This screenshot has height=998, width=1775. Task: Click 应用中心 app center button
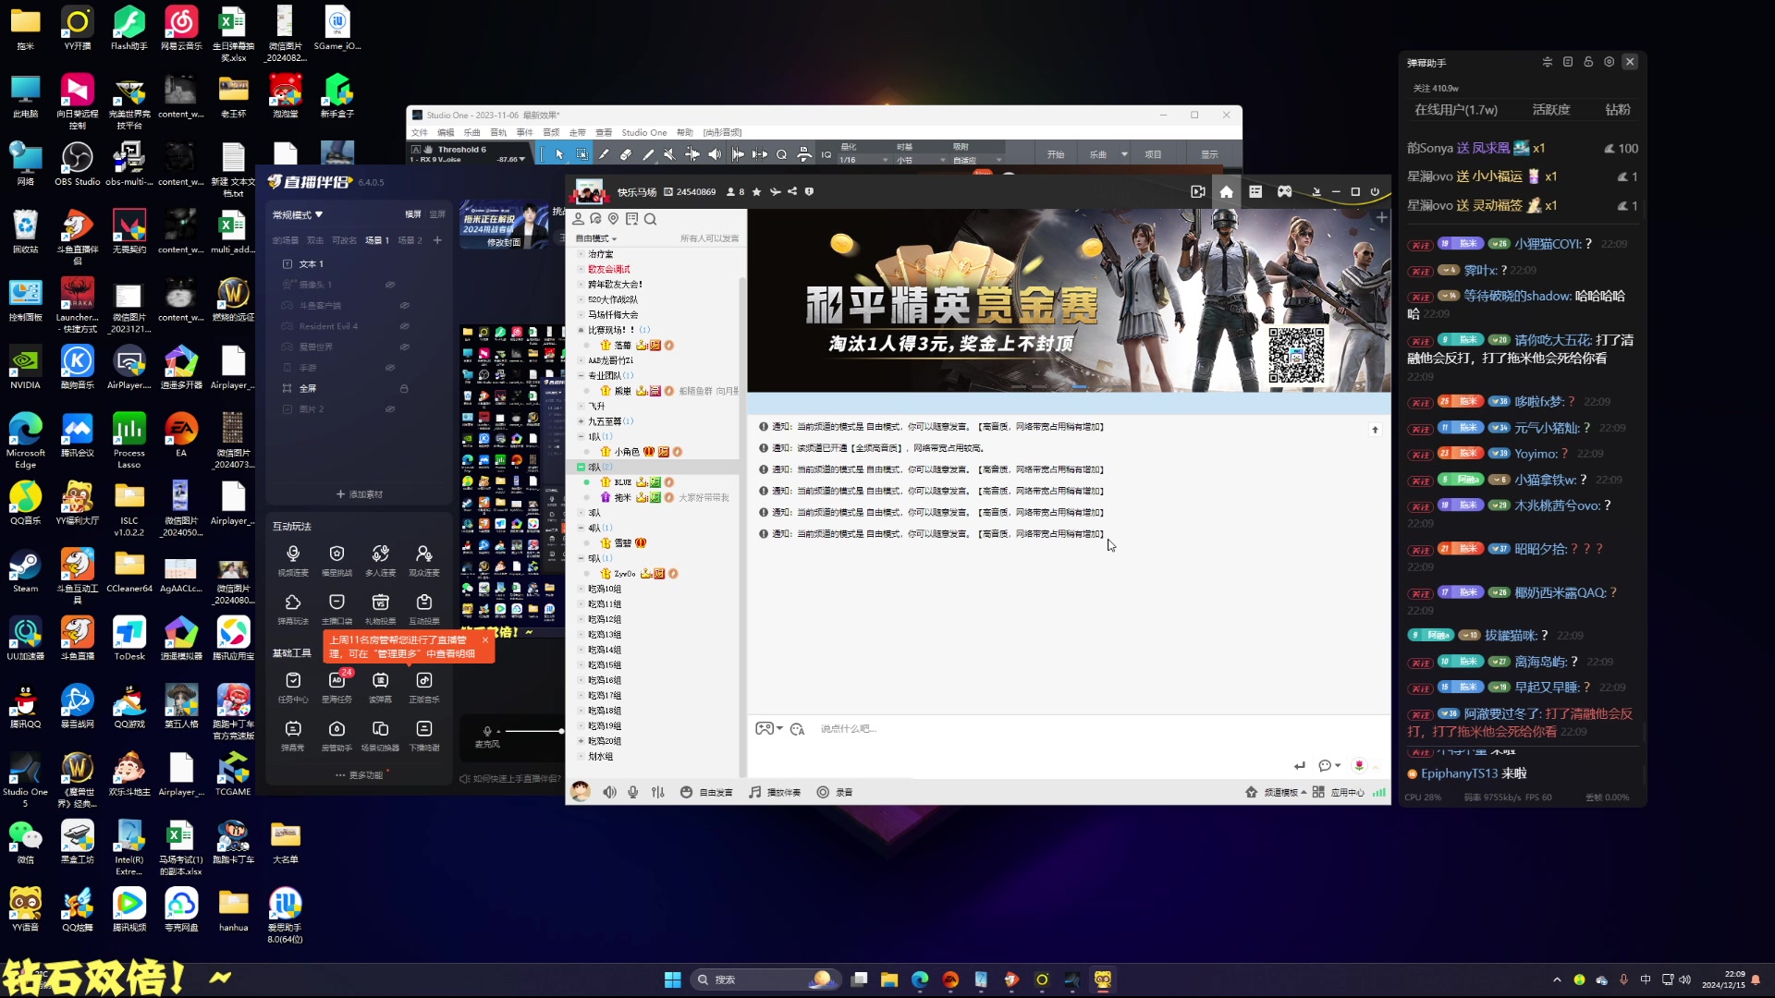(x=1339, y=792)
